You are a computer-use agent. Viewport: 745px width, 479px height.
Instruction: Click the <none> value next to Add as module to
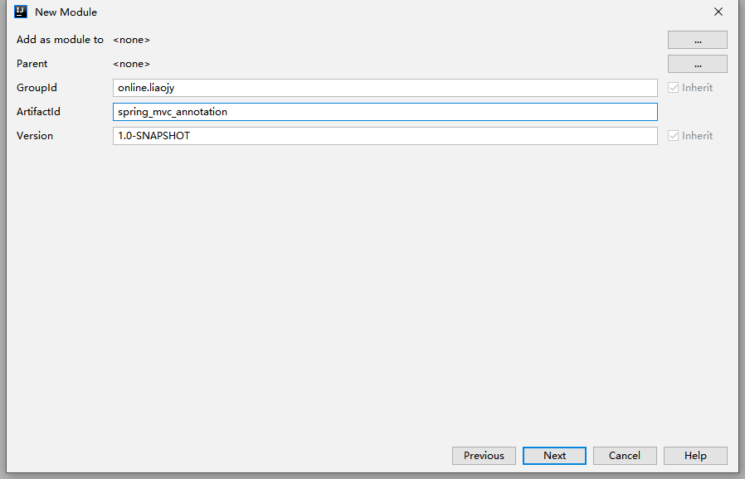point(132,40)
